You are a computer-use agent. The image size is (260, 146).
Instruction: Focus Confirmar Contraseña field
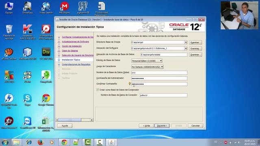159,84
